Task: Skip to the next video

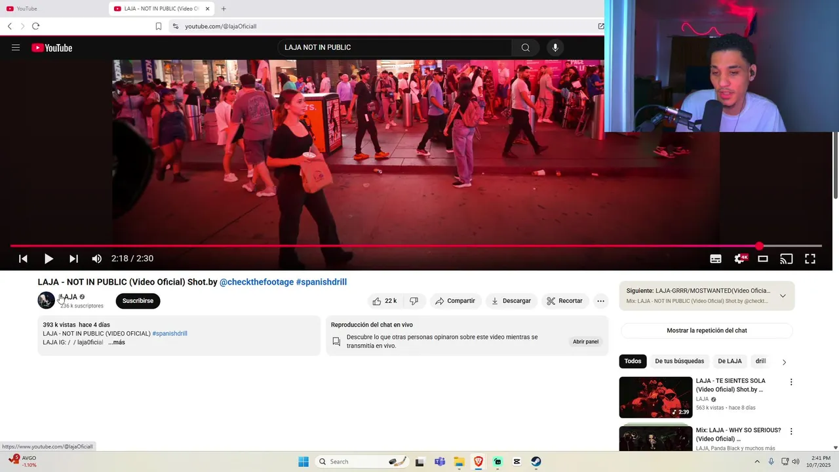Action: coord(73,259)
